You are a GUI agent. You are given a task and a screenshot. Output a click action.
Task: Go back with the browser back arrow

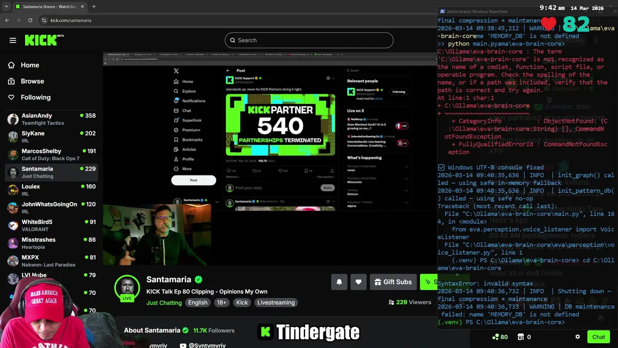pyautogui.click(x=7, y=20)
